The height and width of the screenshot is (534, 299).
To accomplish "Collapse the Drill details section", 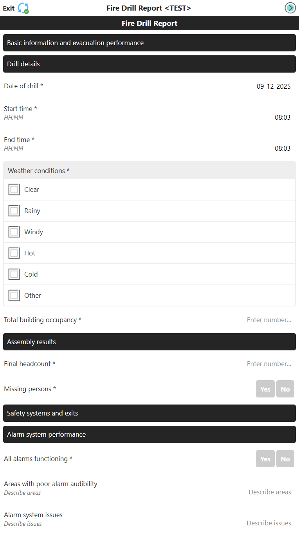I will point(149,64).
